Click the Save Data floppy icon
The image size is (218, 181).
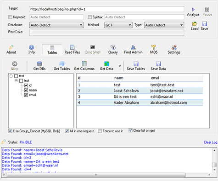point(158,64)
